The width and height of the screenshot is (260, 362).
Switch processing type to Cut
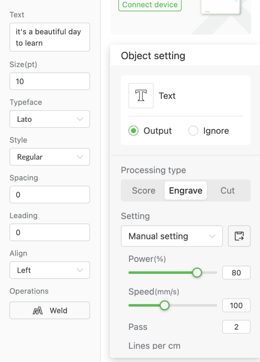coord(228,190)
